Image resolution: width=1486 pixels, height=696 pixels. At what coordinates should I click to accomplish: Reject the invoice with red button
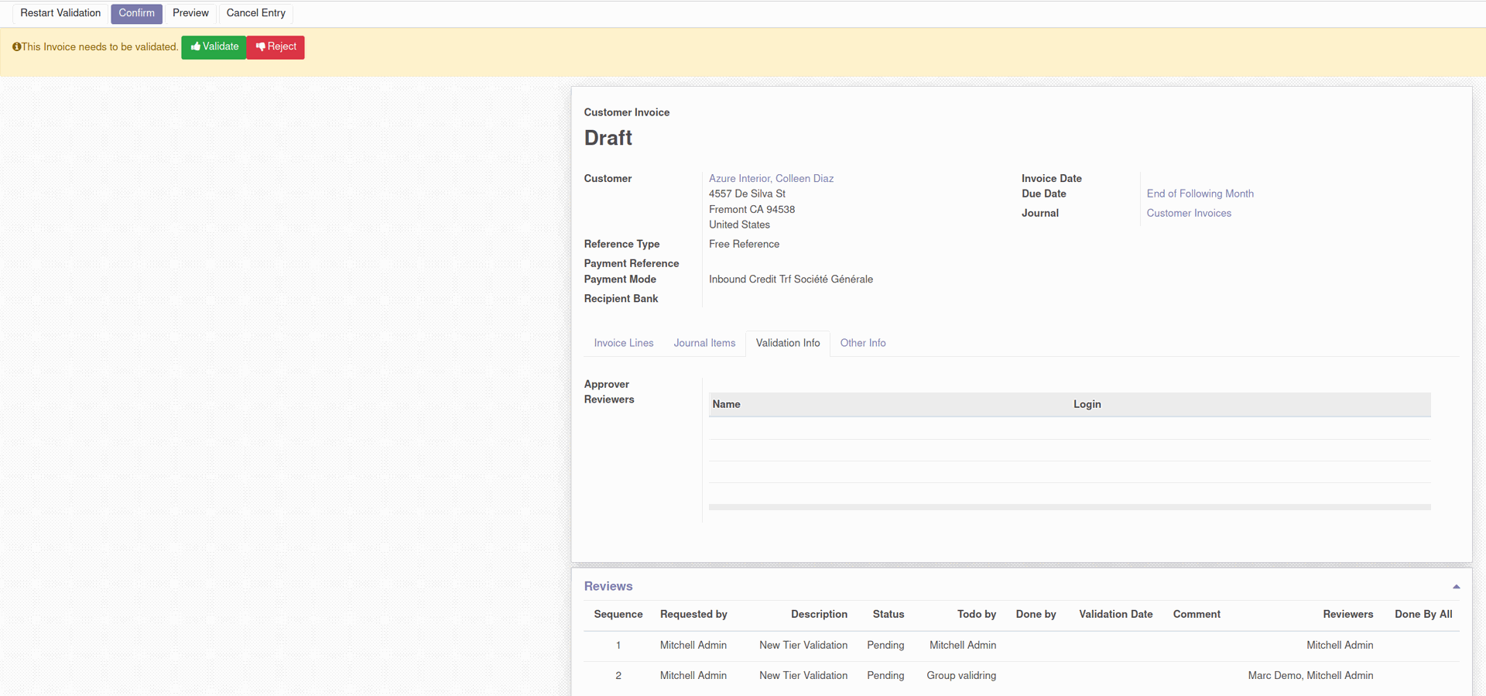point(276,47)
